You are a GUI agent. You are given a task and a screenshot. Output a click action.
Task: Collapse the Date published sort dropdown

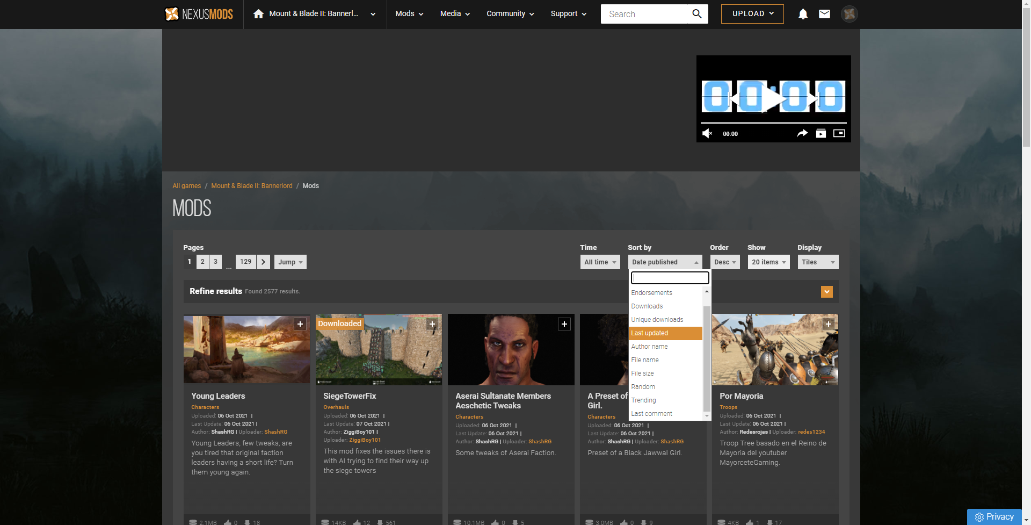665,262
